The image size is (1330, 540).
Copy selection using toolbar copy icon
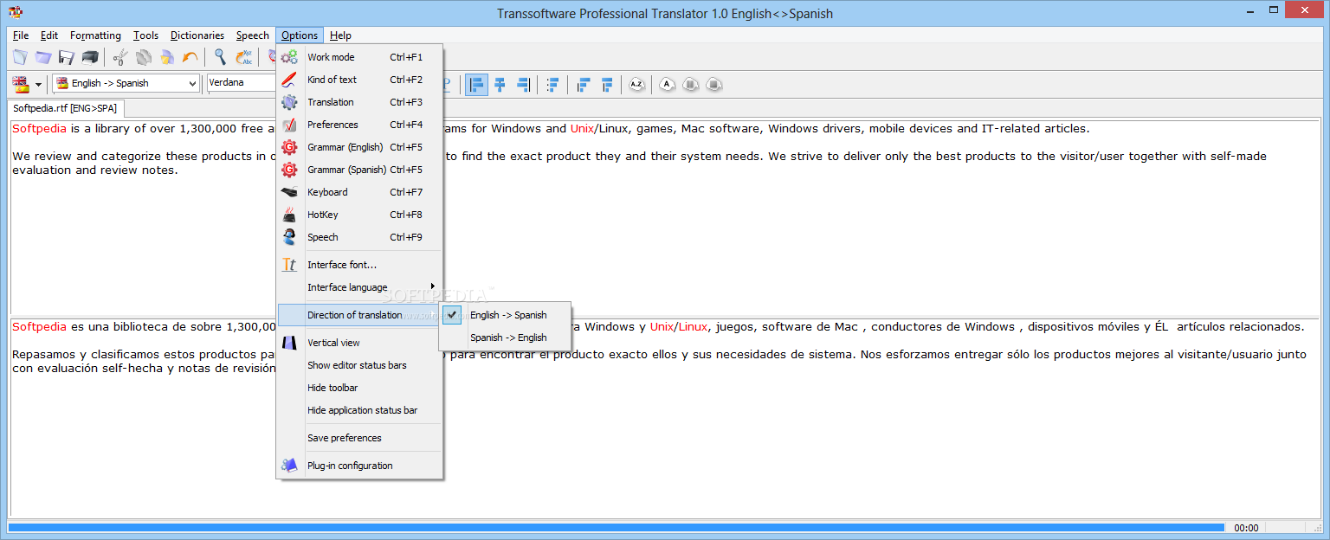[x=144, y=57]
